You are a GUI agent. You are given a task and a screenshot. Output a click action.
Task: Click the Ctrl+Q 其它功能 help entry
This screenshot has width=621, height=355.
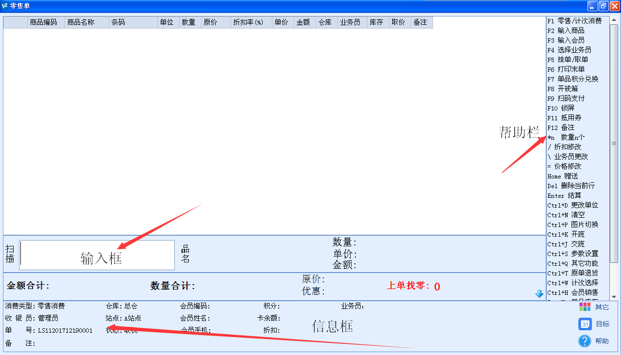pos(572,263)
